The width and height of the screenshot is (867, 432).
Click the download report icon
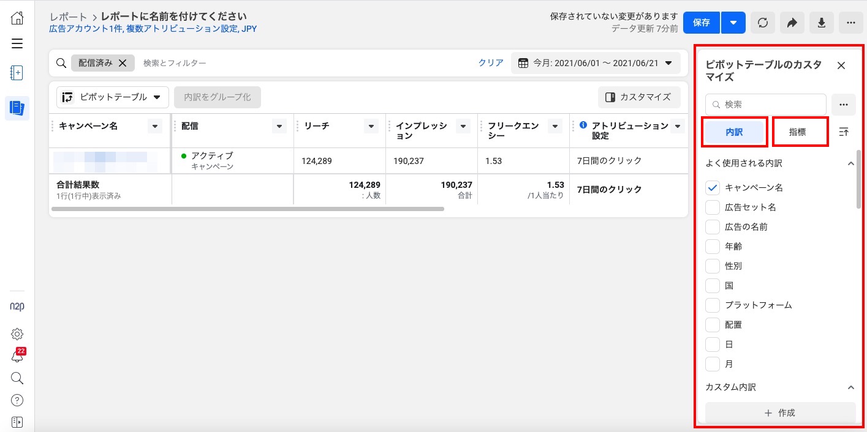coord(822,23)
